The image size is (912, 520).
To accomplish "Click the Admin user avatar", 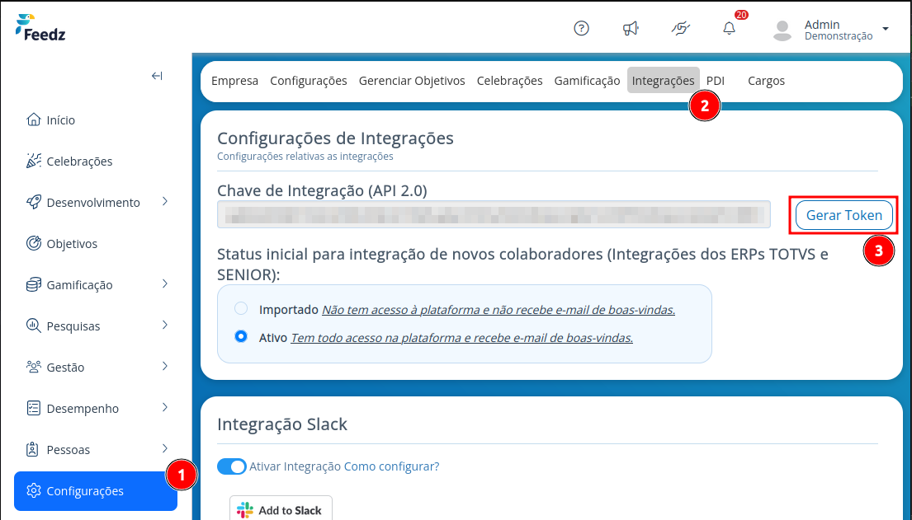I will (782, 30).
